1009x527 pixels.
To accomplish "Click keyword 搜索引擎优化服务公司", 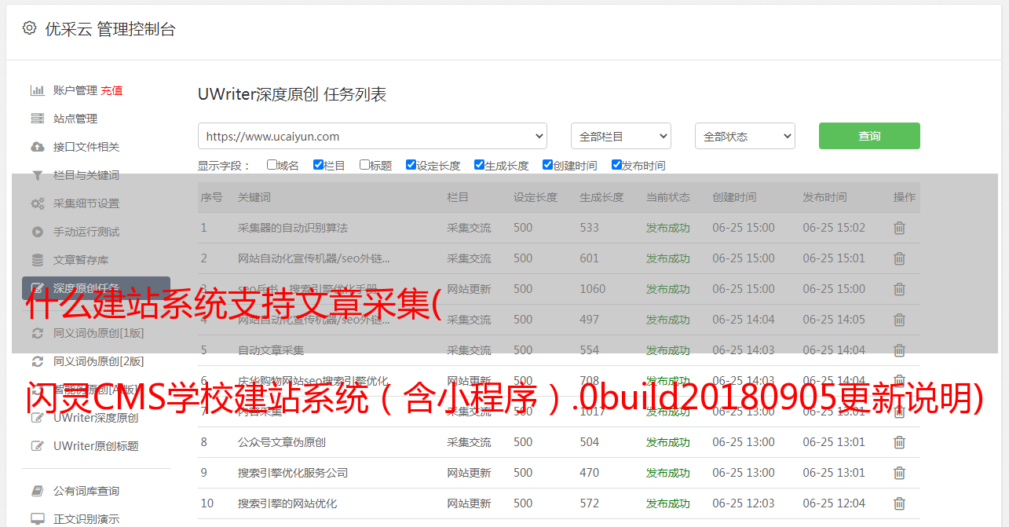I will pos(293,473).
